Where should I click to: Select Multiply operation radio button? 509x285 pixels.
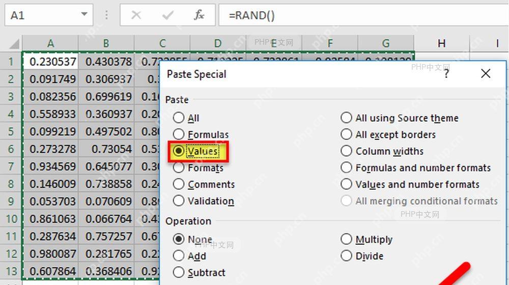346,239
